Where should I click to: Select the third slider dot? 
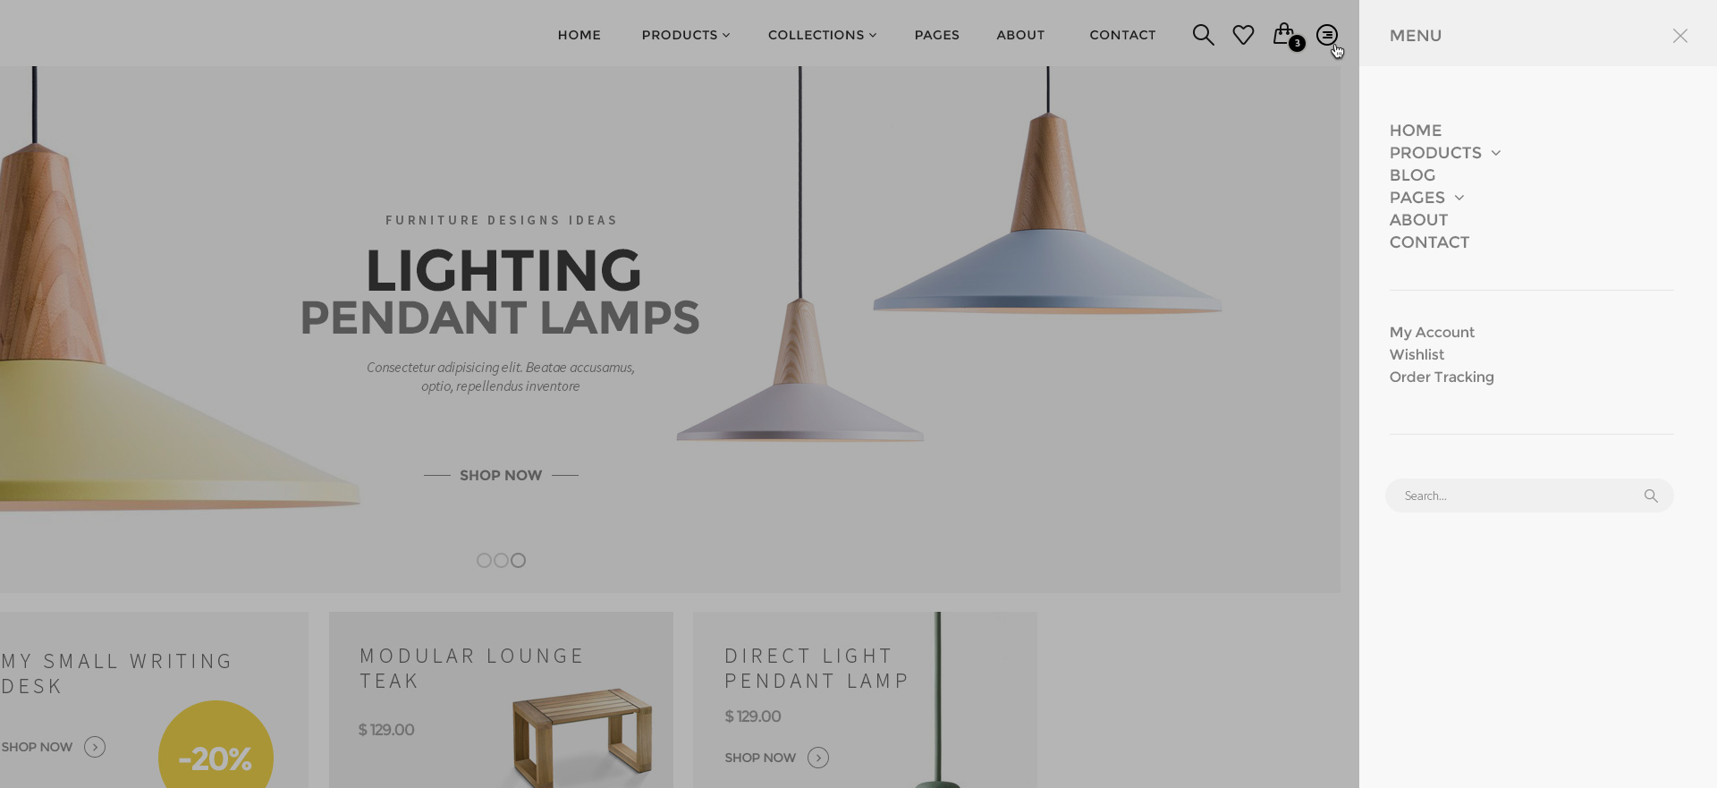pyautogui.click(x=518, y=560)
